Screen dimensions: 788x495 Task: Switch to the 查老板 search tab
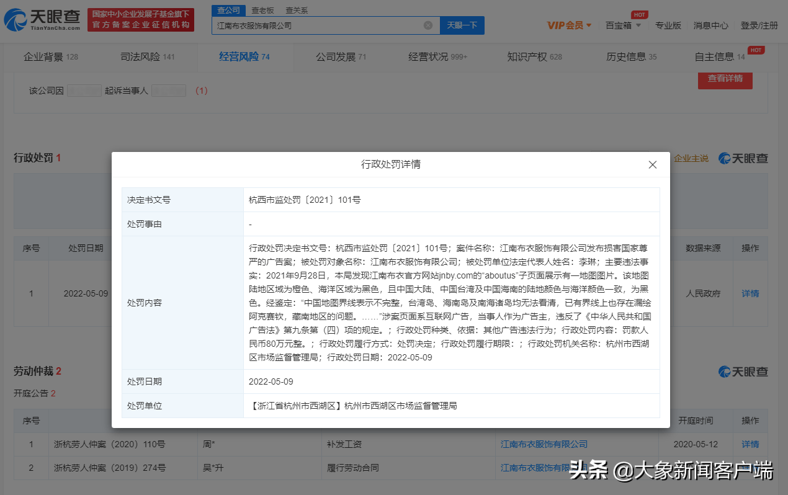[262, 11]
